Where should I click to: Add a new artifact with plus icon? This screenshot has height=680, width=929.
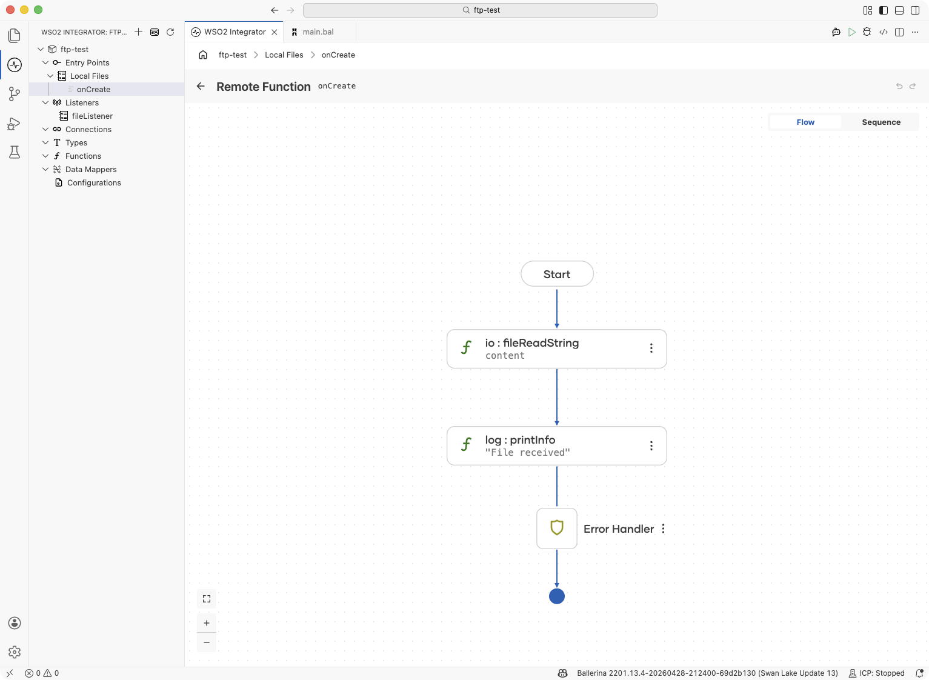click(139, 32)
